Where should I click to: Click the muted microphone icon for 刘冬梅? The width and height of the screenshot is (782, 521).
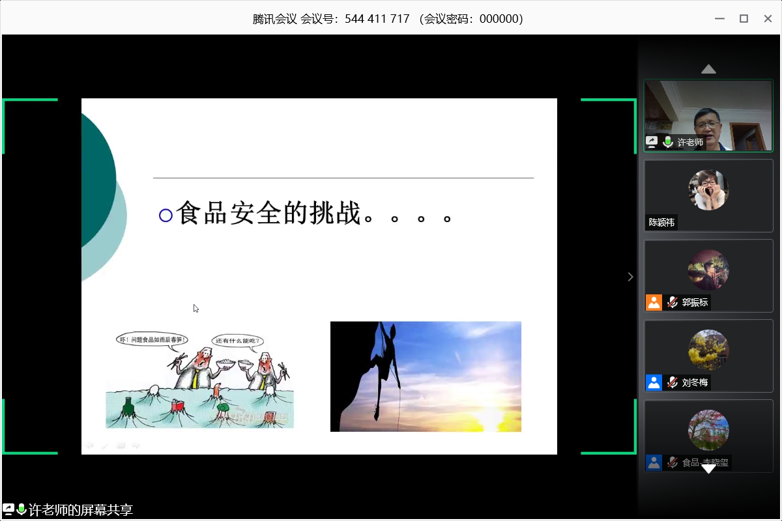[672, 382]
